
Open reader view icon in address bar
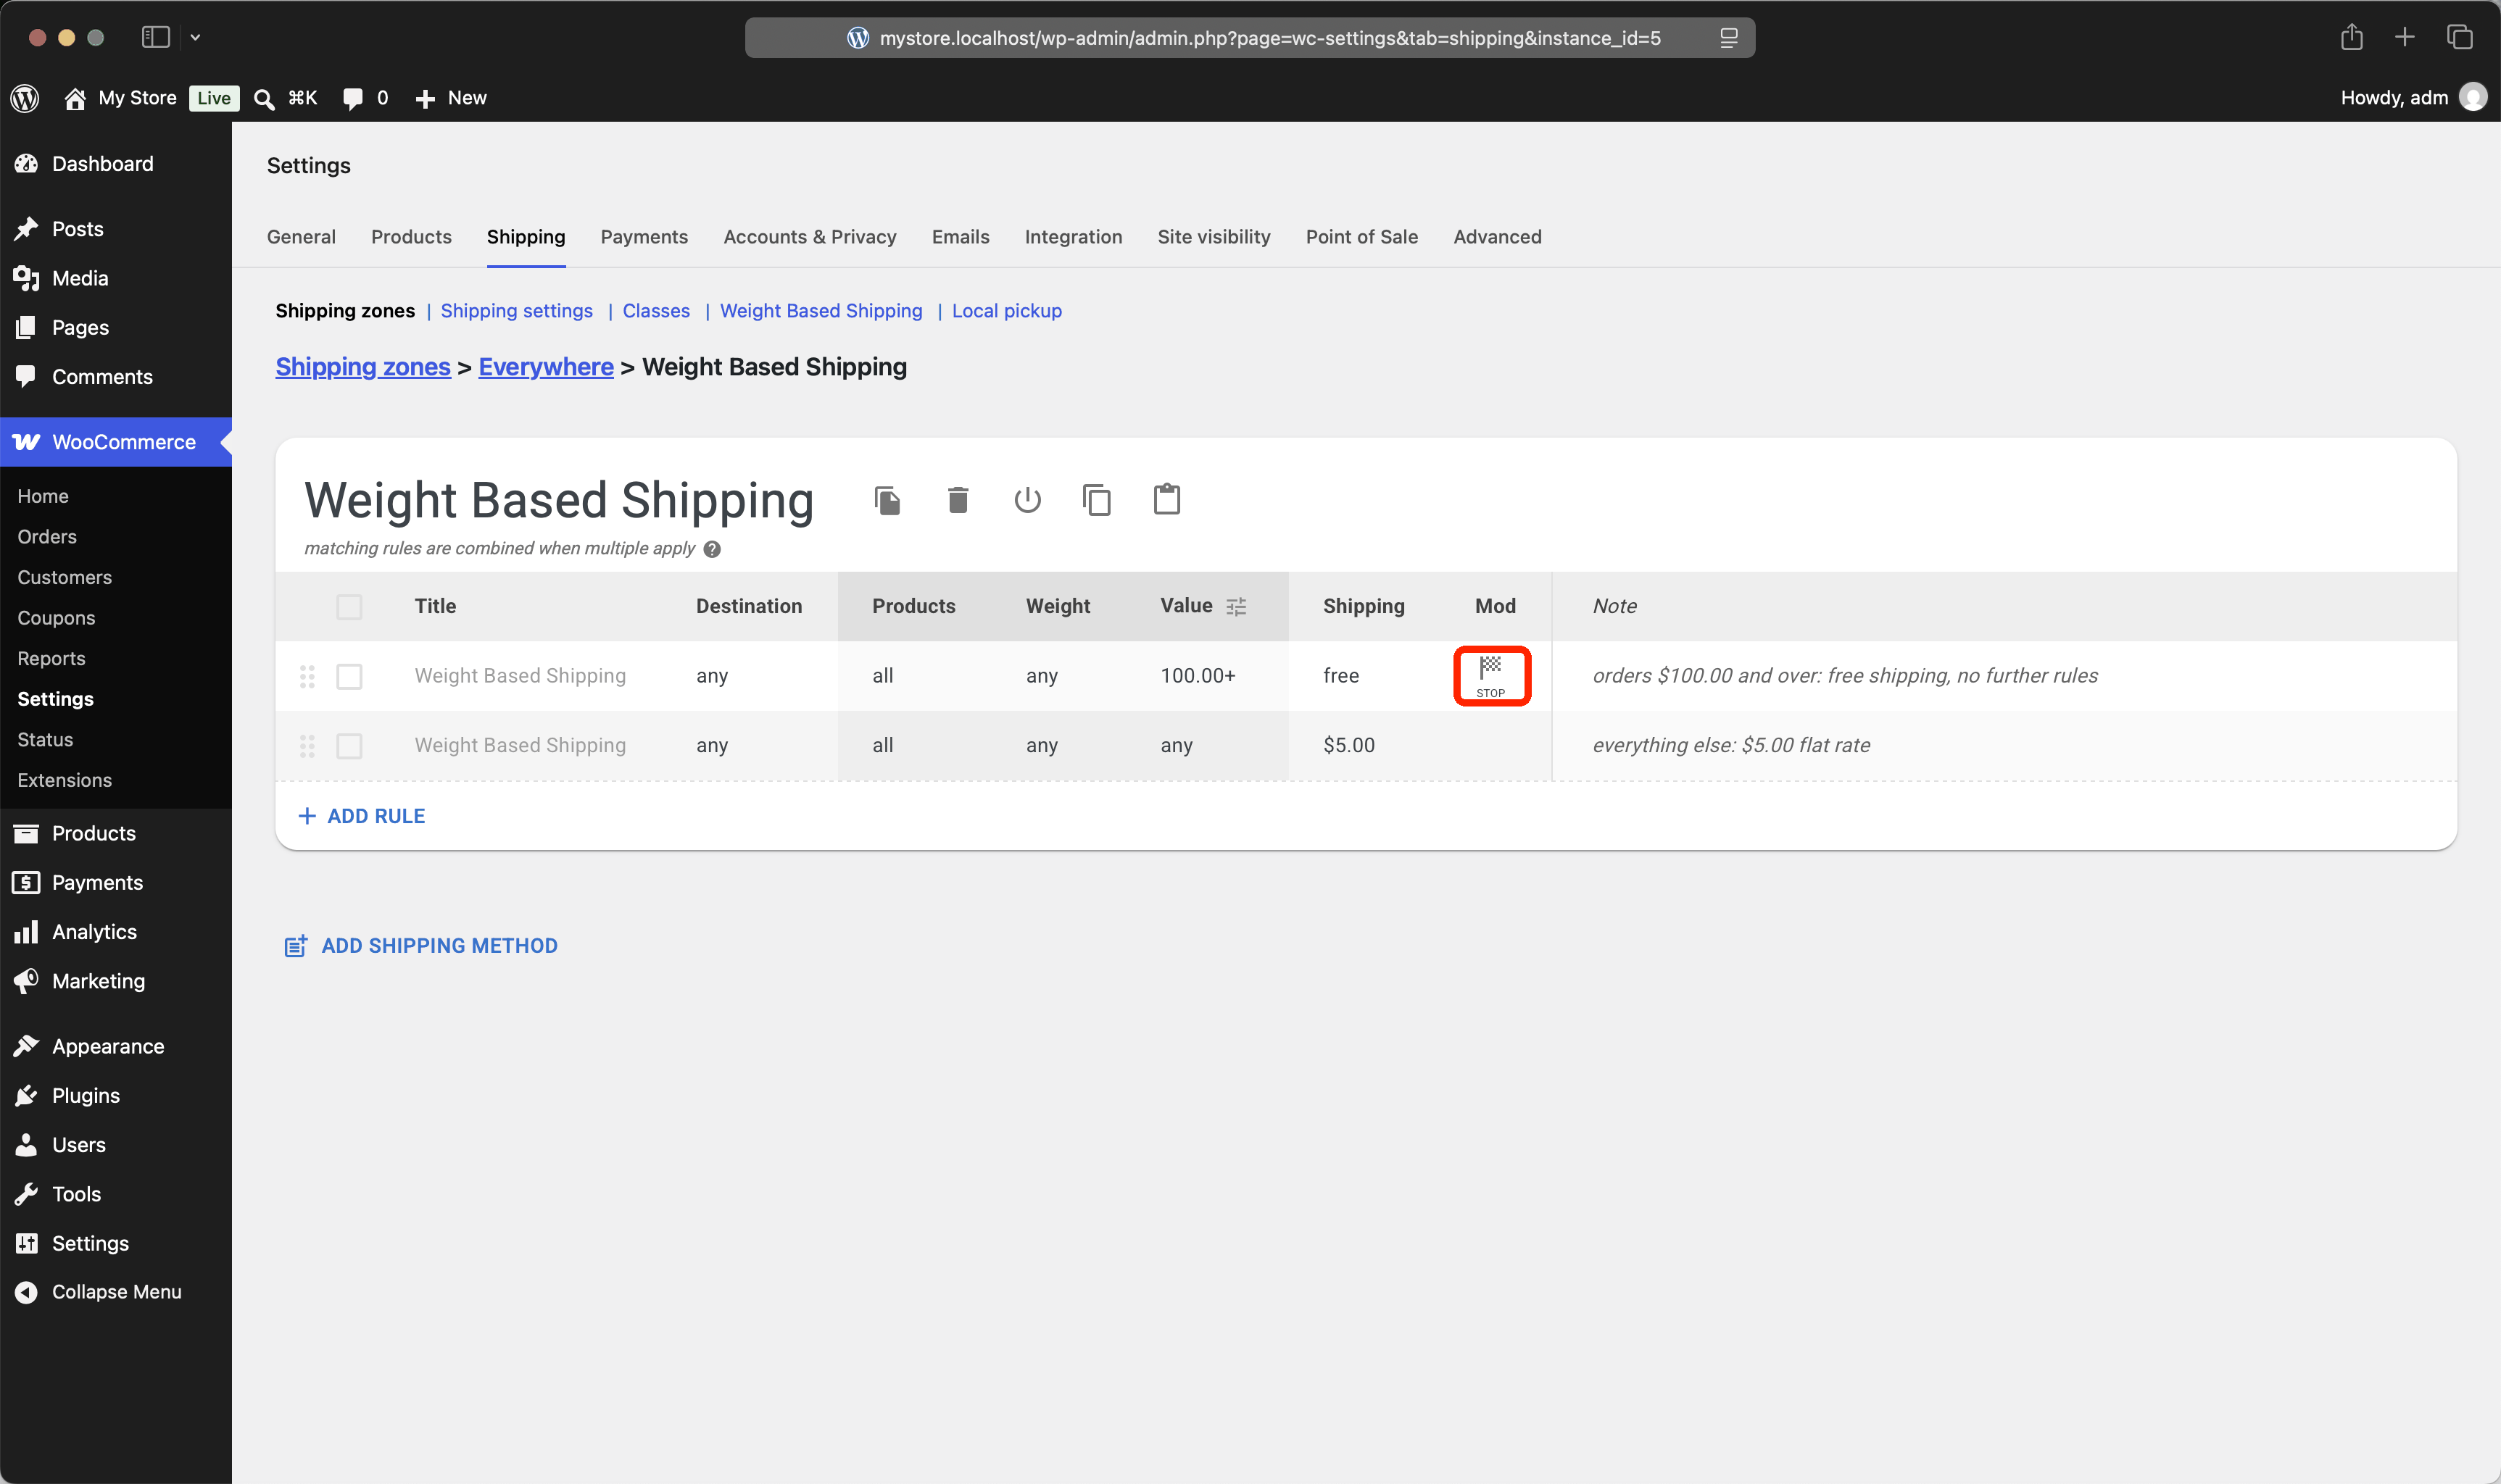tap(1728, 38)
